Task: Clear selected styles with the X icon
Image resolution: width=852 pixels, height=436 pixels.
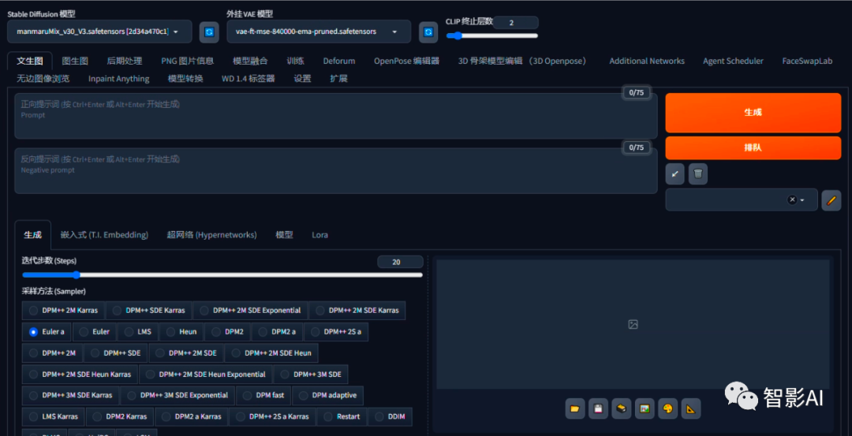Action: tap(792, 199)
